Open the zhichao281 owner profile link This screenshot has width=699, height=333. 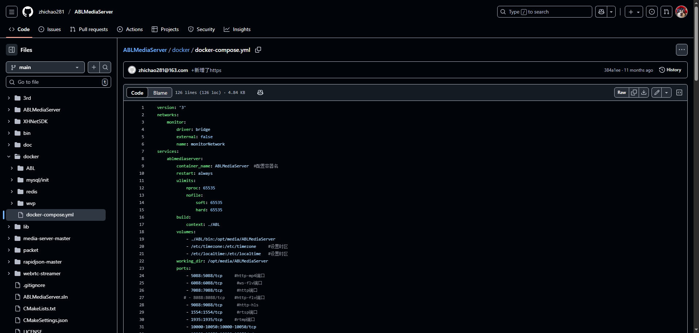(52, 12)
